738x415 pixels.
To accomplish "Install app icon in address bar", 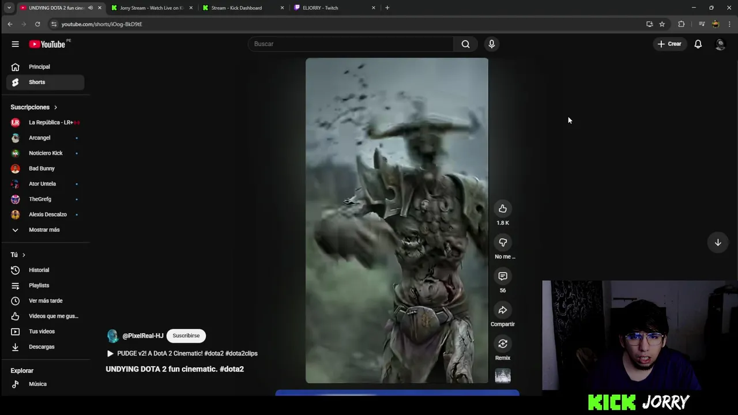I will (x=649, y=24).
